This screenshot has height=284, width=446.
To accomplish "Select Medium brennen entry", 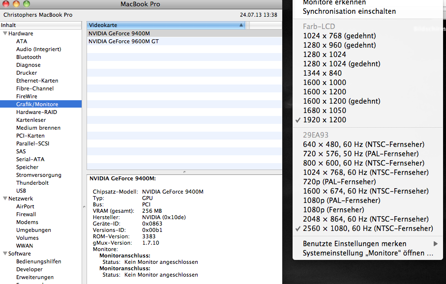I will pyautogui.click(x=38, y=128).
